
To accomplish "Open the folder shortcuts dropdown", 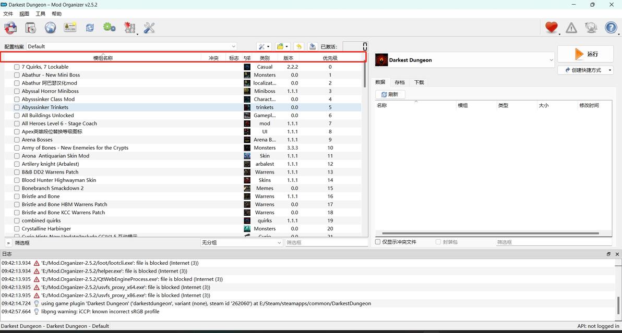I will click(282, 46).
